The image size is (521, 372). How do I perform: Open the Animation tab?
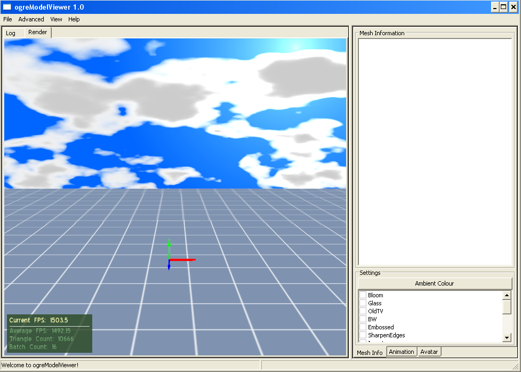click(x=402, y=352)
